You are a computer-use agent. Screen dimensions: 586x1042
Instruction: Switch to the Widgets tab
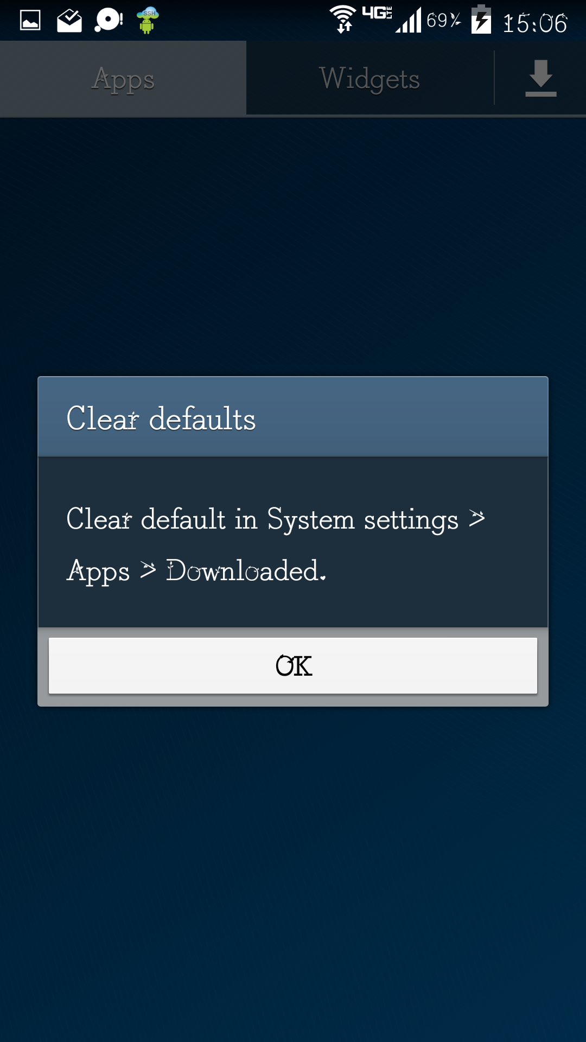(370, 78)
